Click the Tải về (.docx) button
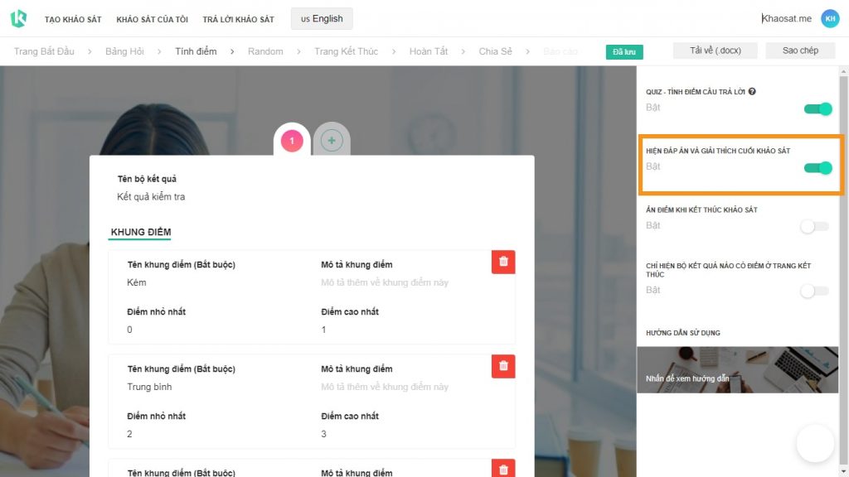This screenshot has height=477, width=849. click(x=716, y=51)
